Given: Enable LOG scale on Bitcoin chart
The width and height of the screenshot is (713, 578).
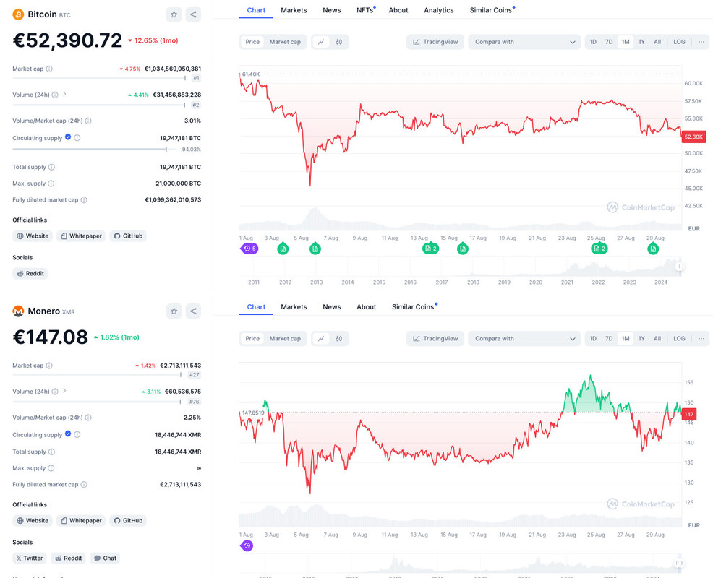Looking at the screenshot, I should 679,42.
